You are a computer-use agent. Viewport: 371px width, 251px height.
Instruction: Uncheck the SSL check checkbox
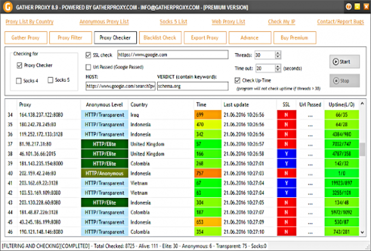click(x=89, y=55)
